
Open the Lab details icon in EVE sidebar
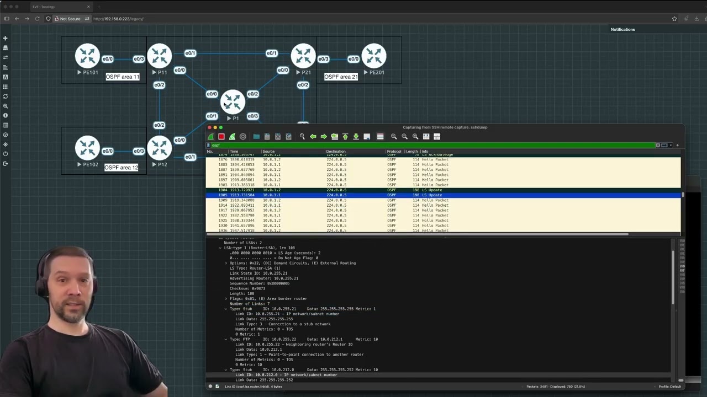6,125
